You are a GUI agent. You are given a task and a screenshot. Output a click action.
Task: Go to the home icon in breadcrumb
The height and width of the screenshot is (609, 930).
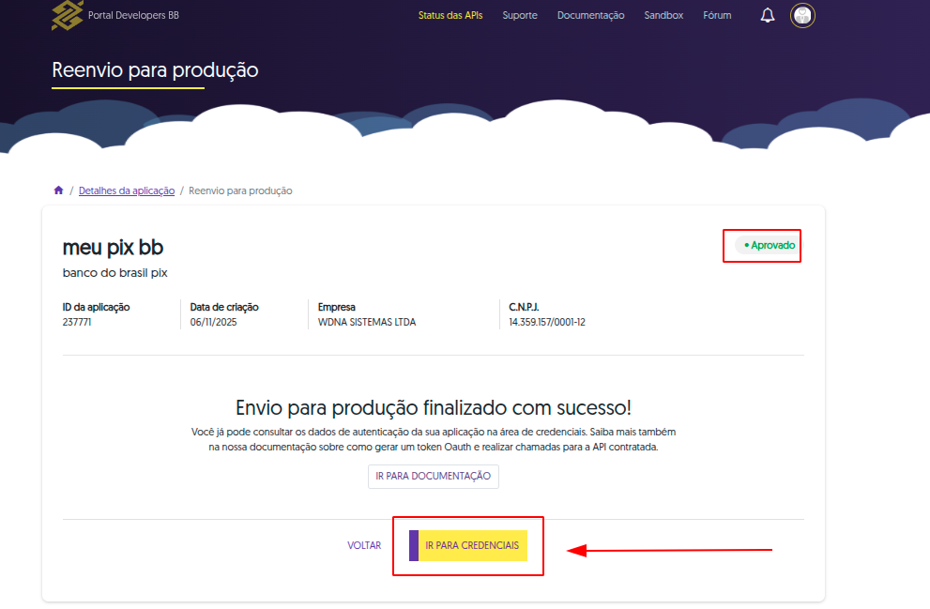(58, 190)
